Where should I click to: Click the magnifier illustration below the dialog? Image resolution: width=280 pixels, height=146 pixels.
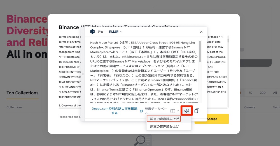[140, 140]
